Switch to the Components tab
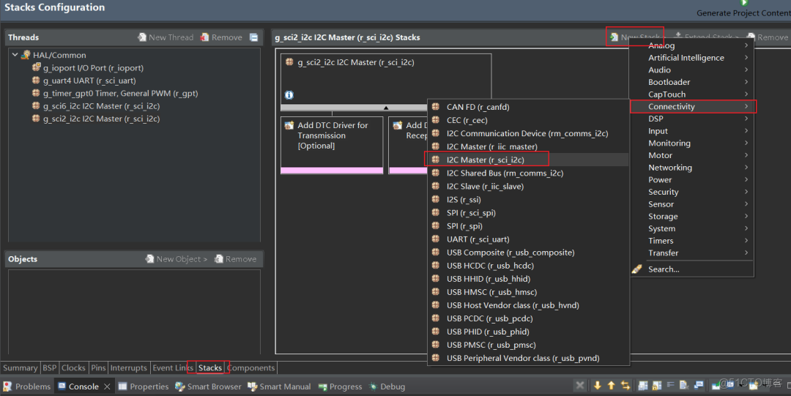This screenshot has height=396, width=791. (x=250, y=367)
